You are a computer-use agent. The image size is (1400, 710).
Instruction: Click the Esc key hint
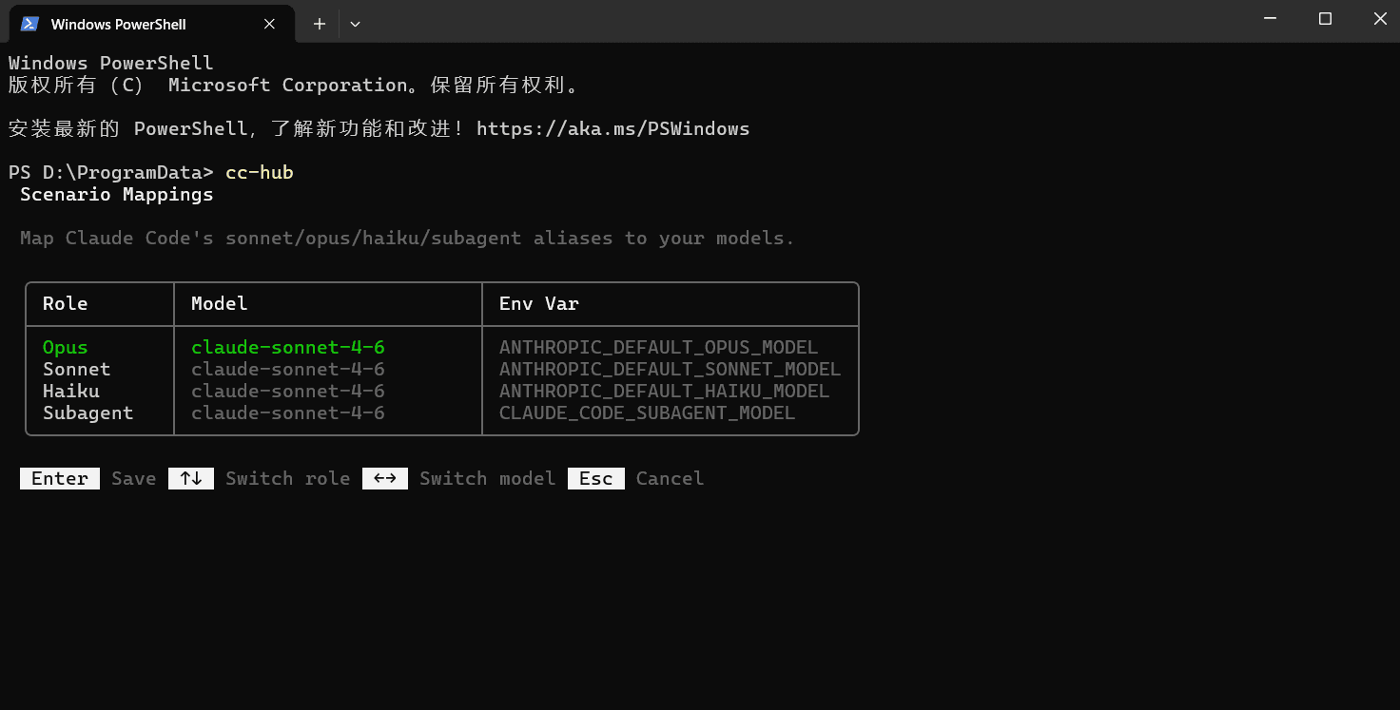tap(596, 478)
